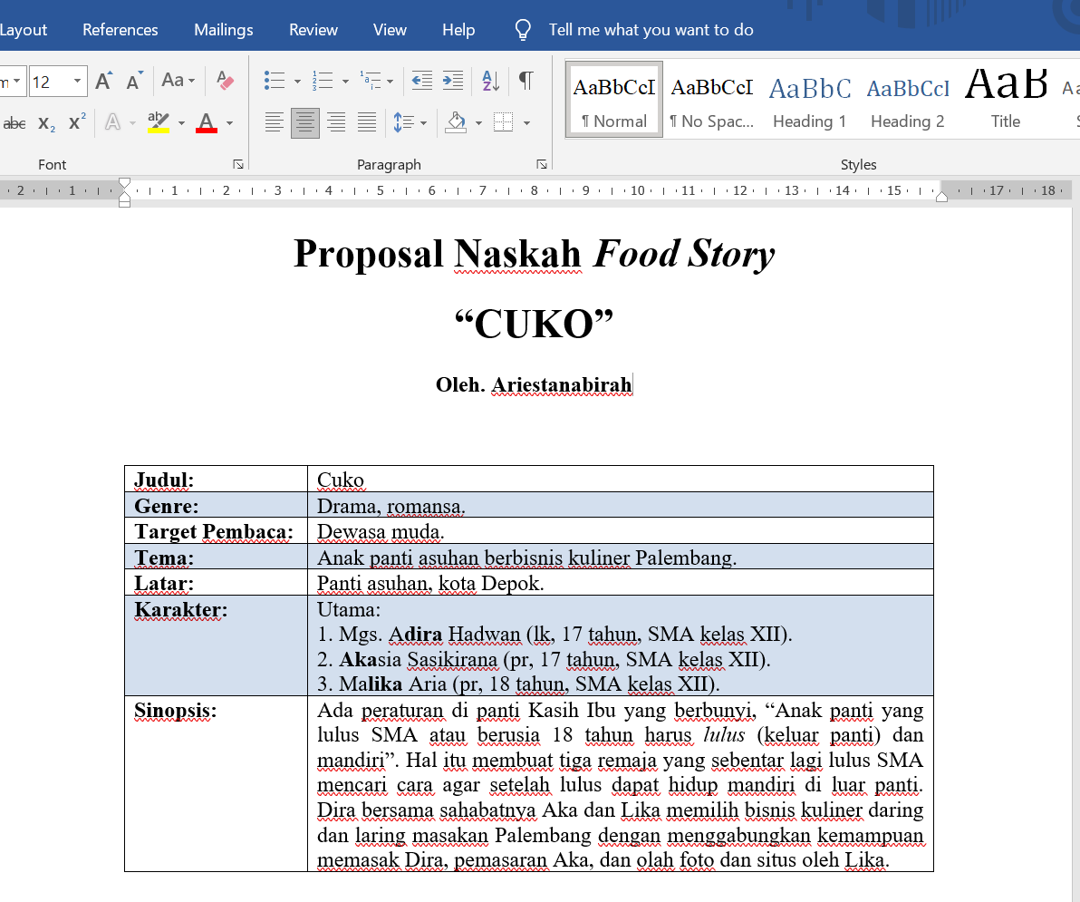Open the Mailings tab
The height and width of the screenshot is (902, 1080).
[223, 30]
